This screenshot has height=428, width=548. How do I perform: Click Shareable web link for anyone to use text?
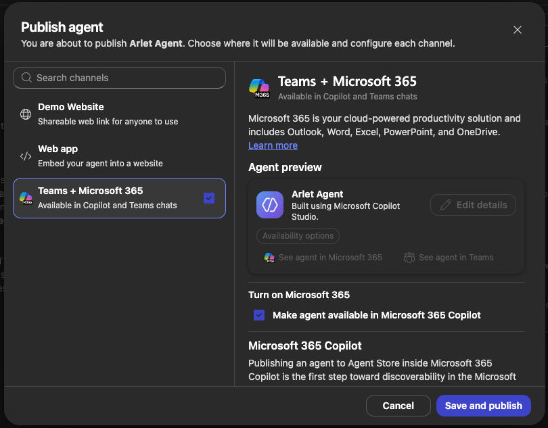click(x=108, y=122)
